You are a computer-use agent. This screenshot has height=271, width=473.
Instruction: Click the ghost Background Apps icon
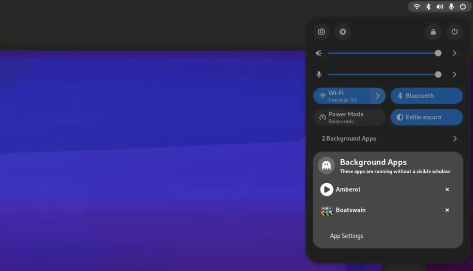(x=326, y=165)
